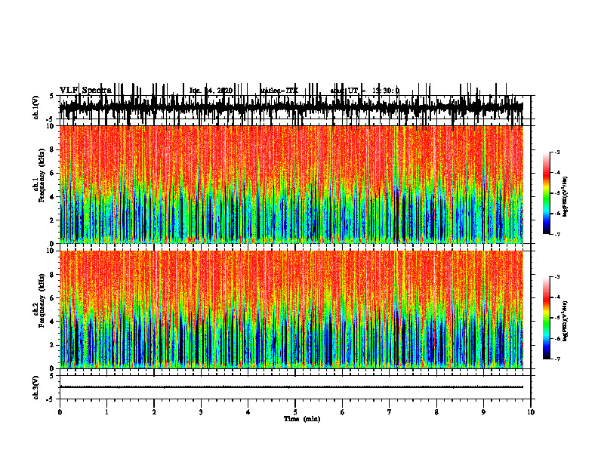The height and width of the screenshot is (462, 598).
Task: Click the "-7" label on ch.2 color bar
Action: [x=556, y=359]
